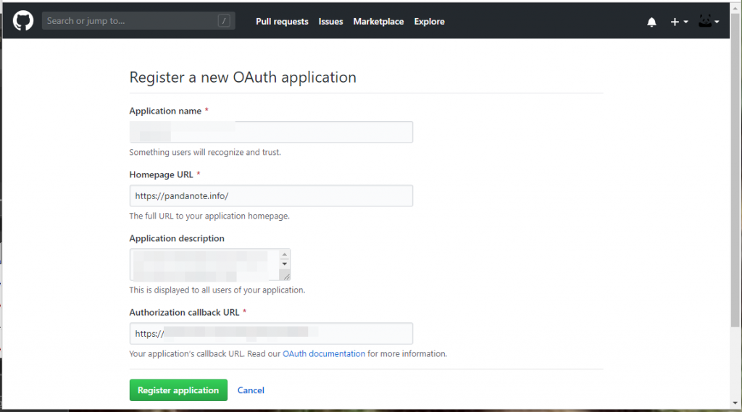Open the OAuth documentation link

click(x=324, y=354)
